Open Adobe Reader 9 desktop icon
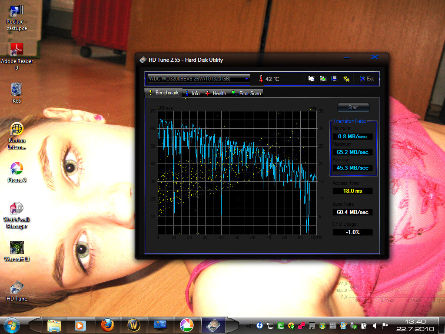The height and width of the screenshot is (334, 445). tap(17, 51)
